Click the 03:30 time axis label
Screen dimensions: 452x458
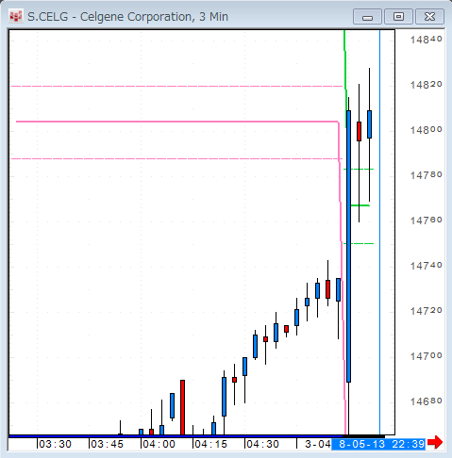(55, 444)
